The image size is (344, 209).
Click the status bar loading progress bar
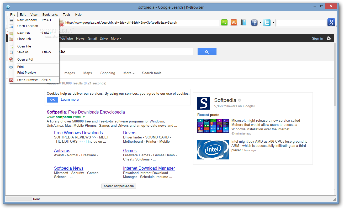[x=19, y=199]
